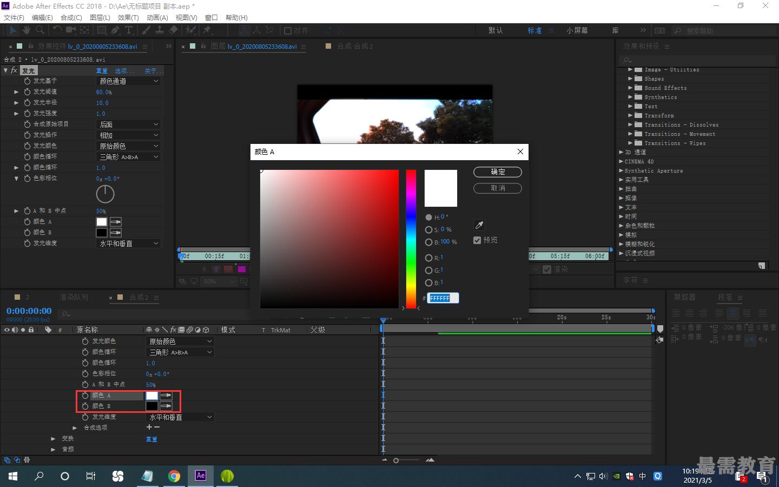Select the Roto Brush tool
Viewport: 779px width, 487px height.
click(x=190, y=30)
